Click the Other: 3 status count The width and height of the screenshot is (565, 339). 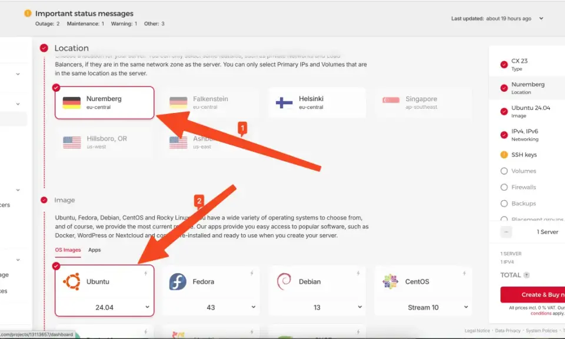coord(154,24)
